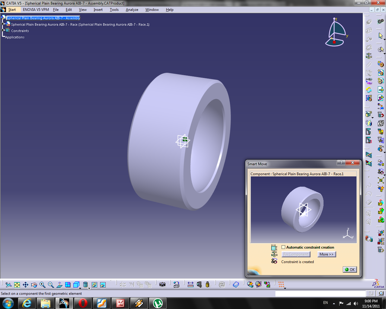Click the Measure Between ruler icon
The image size is (386, 309).
click(x=190, y=285)
